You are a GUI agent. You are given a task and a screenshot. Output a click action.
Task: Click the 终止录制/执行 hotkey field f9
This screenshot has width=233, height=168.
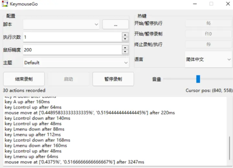(208, 44)
